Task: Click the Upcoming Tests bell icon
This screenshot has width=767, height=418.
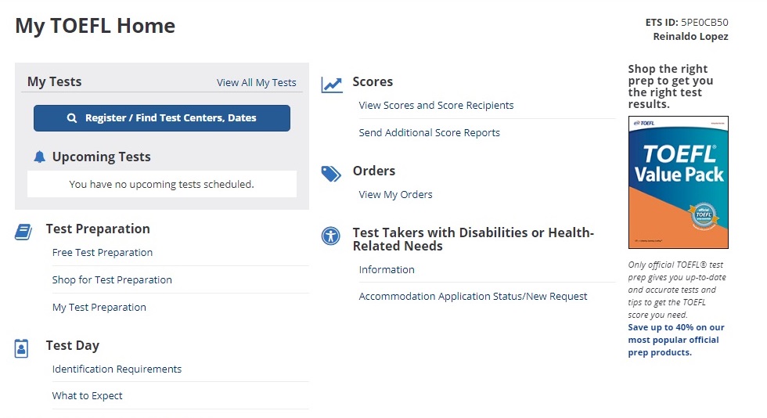Action: (x=40, y=157)
